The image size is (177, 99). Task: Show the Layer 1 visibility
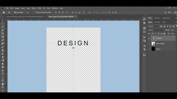click(x=149, y=49)
